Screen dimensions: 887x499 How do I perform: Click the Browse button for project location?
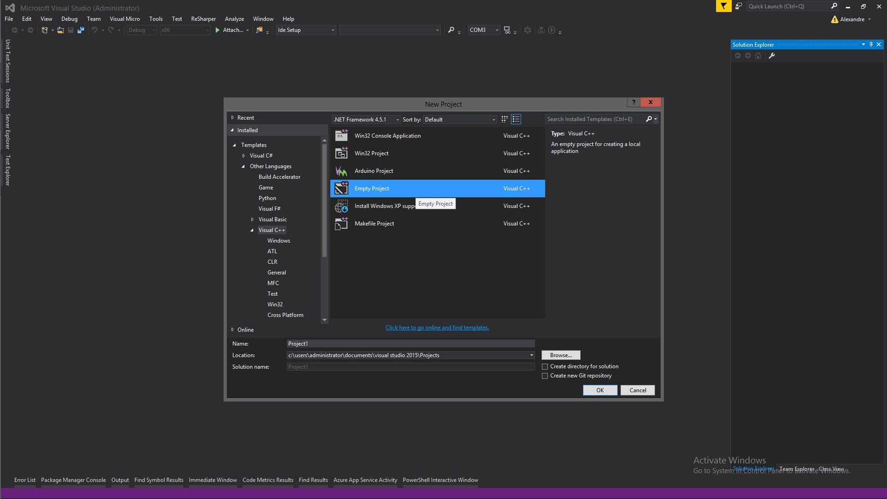[560, 355]
